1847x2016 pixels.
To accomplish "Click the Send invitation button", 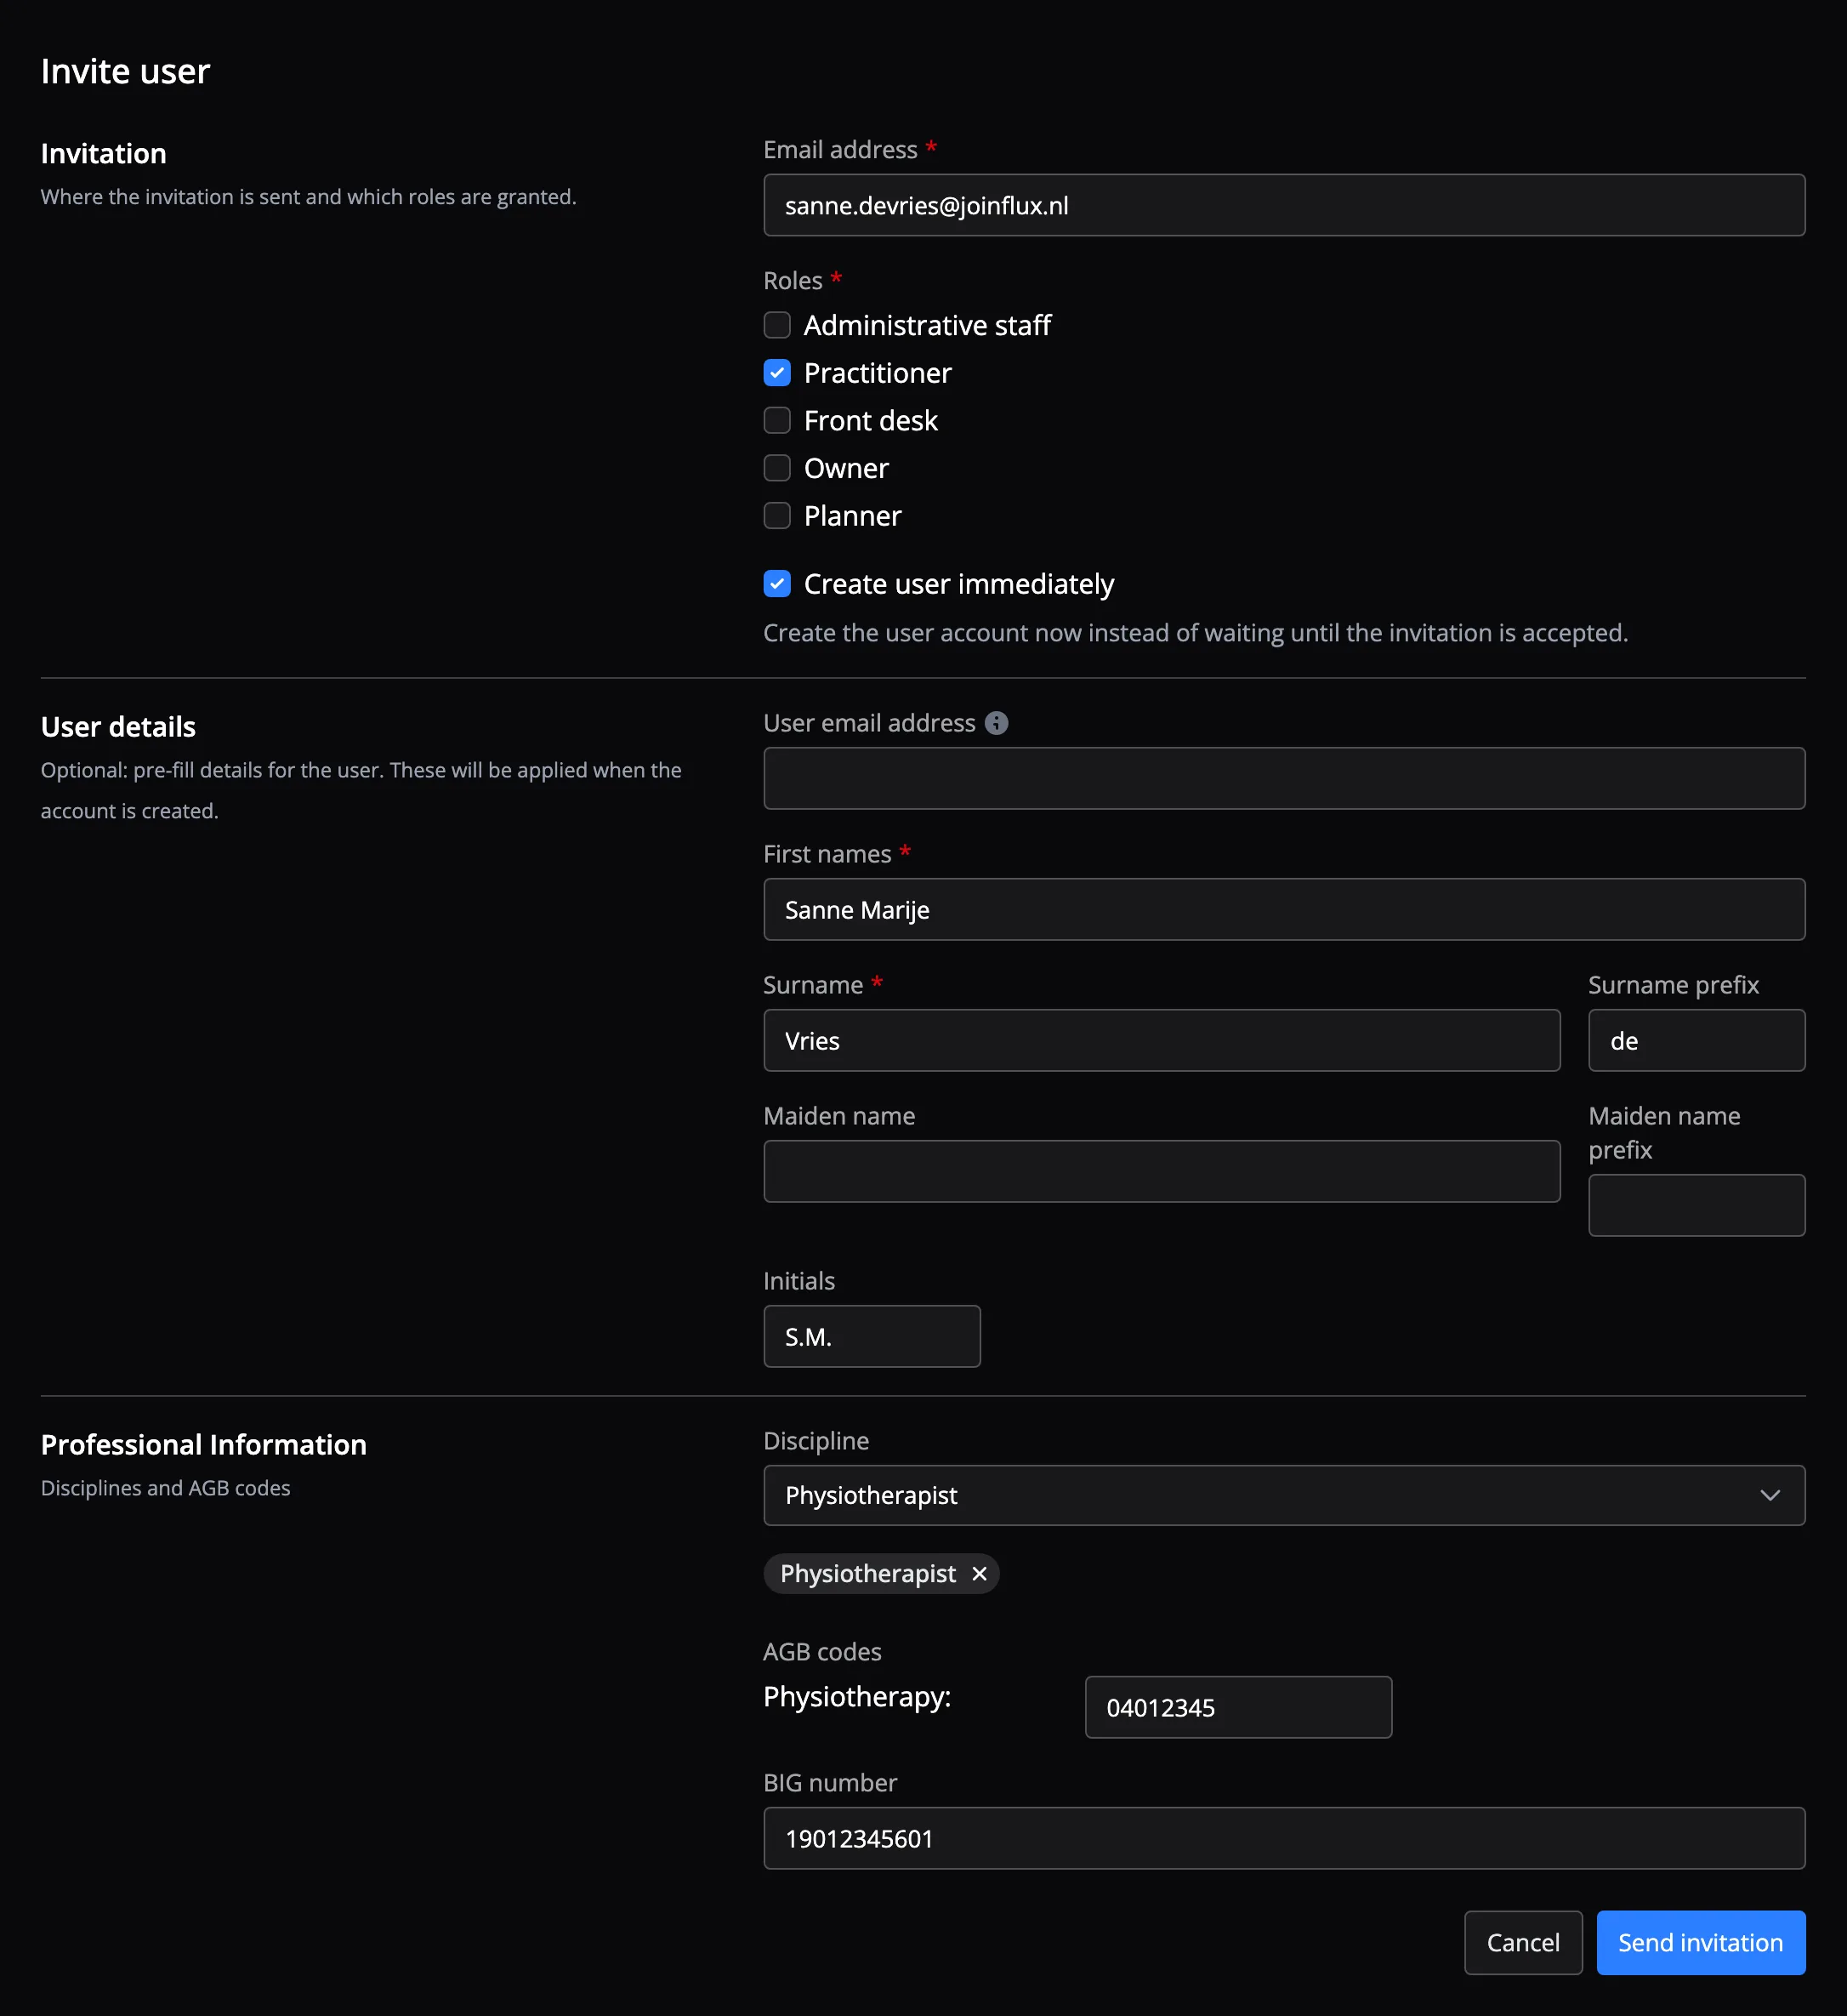I will [1700, 1942].
